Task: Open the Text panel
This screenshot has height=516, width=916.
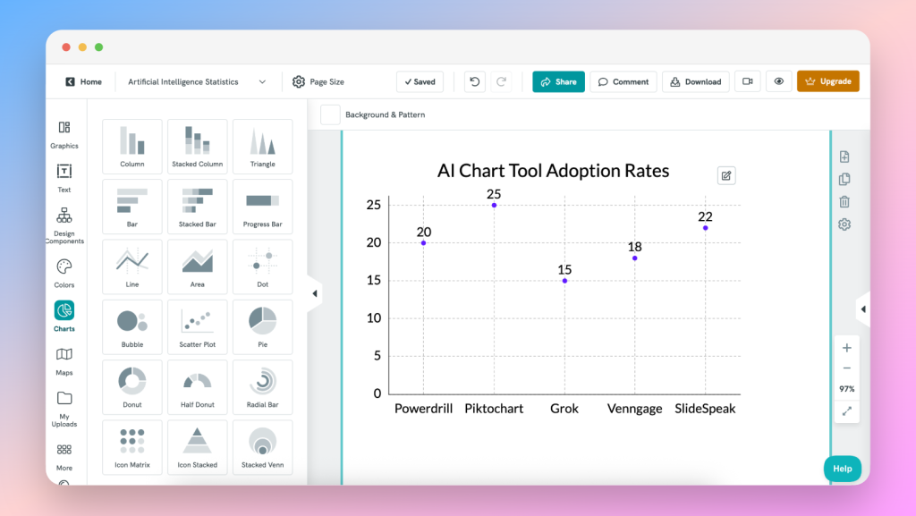Action: (x=64, y=178)
